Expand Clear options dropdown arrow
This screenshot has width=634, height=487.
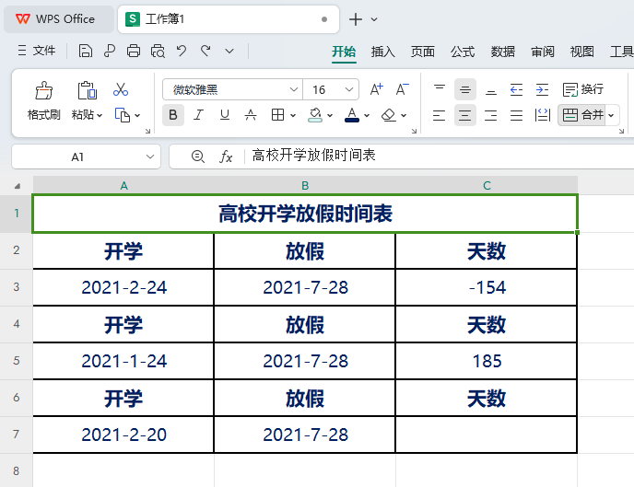click(404, 115)
